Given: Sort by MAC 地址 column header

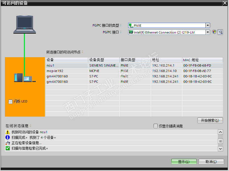Looking at the screenshot, I should (x=203, y=60).
